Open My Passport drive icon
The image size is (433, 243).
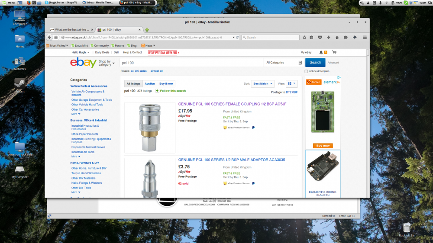coord(19,172)
